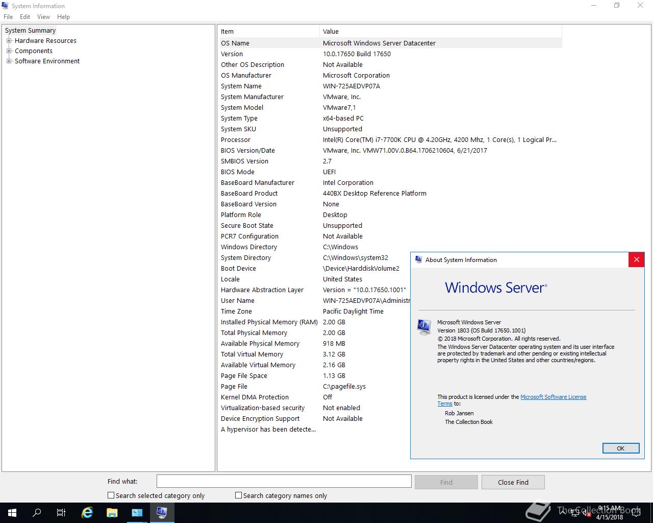653x523 pixels.
Task: Select Kernel DMA Protection row
Action: pos(315,397)
